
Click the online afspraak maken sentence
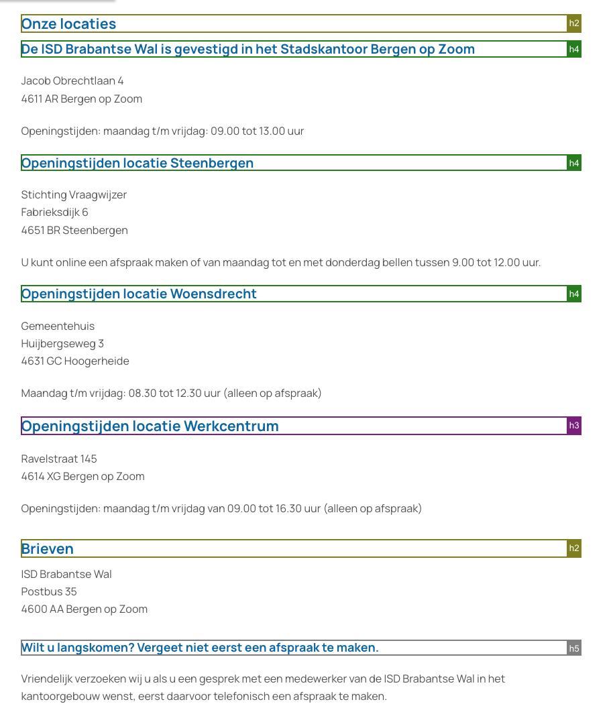(280, 262)
